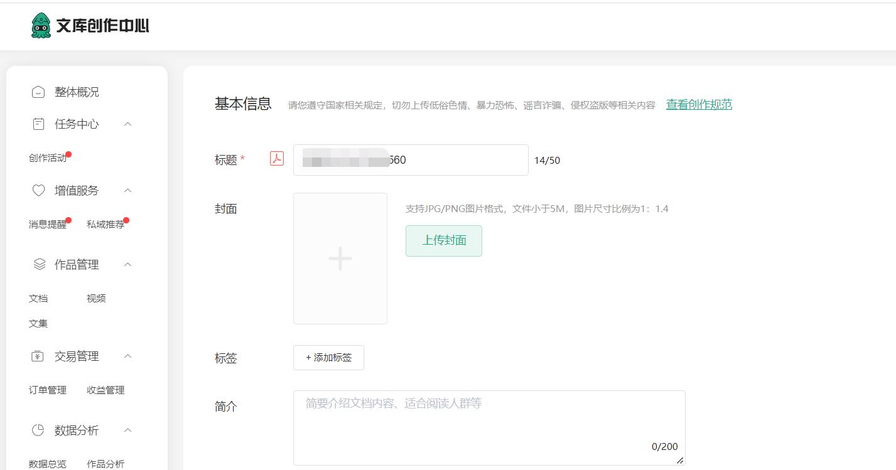Click the 作品管理 layers icon
This screenshot has width=896, height=470.
39,265
